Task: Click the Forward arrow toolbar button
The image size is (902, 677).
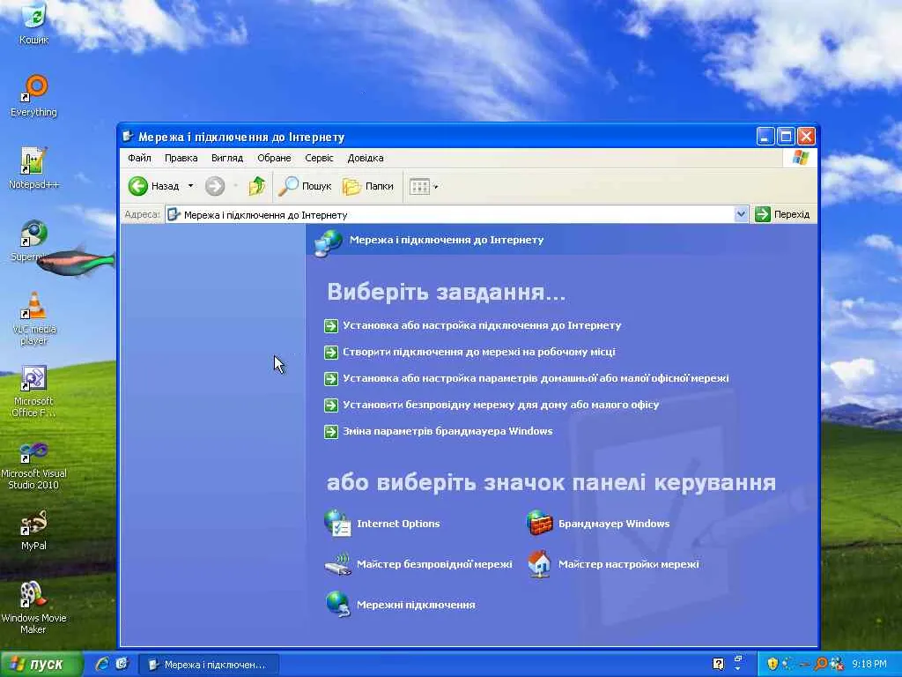Action: [x=215, y=186]
